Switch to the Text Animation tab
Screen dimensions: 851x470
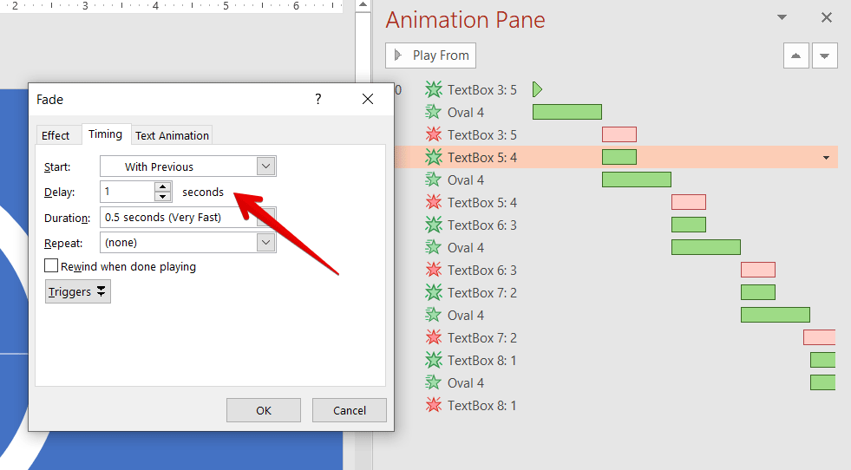click(x=172, y=135)
